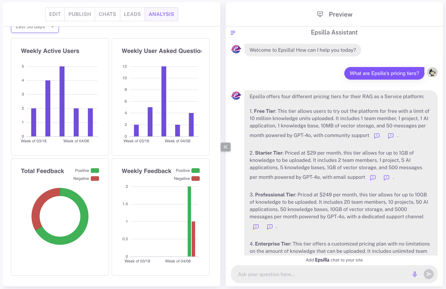Go to the PUBLISH tab
The image size is (446, 289).
(80, 14)
